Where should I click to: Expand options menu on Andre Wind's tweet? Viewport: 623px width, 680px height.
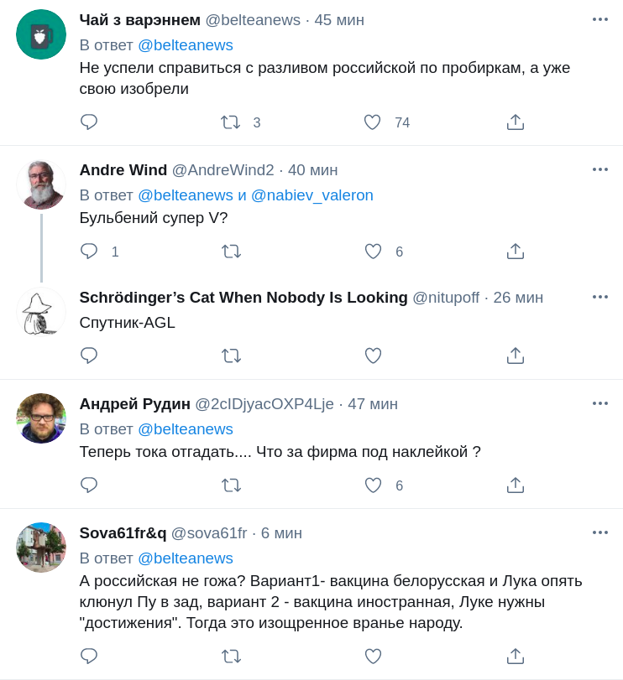[x=599, y=169]
